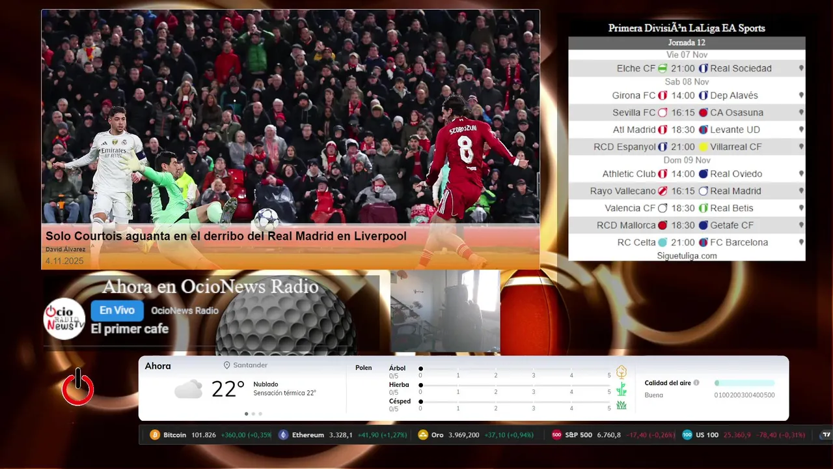The height and width of the screenshot is (469, 833).
Task: Open venue pin for Girona FC match
Action: tap(801, 96)
